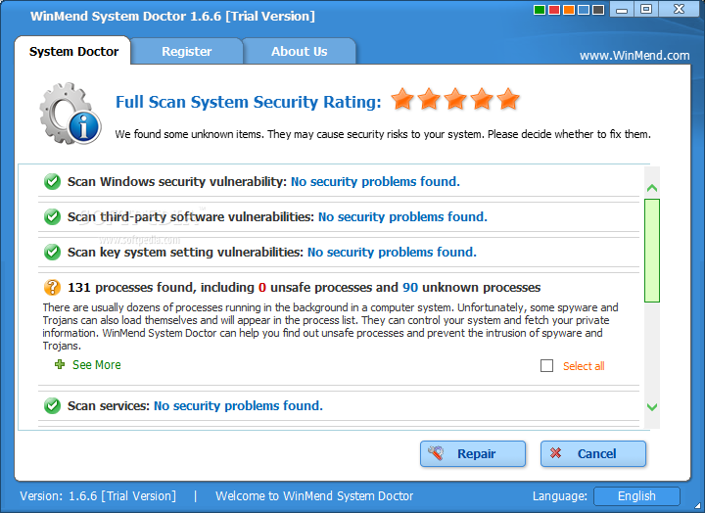Click the Cancel button
705x513 pixels.
(x=593, y=453)
